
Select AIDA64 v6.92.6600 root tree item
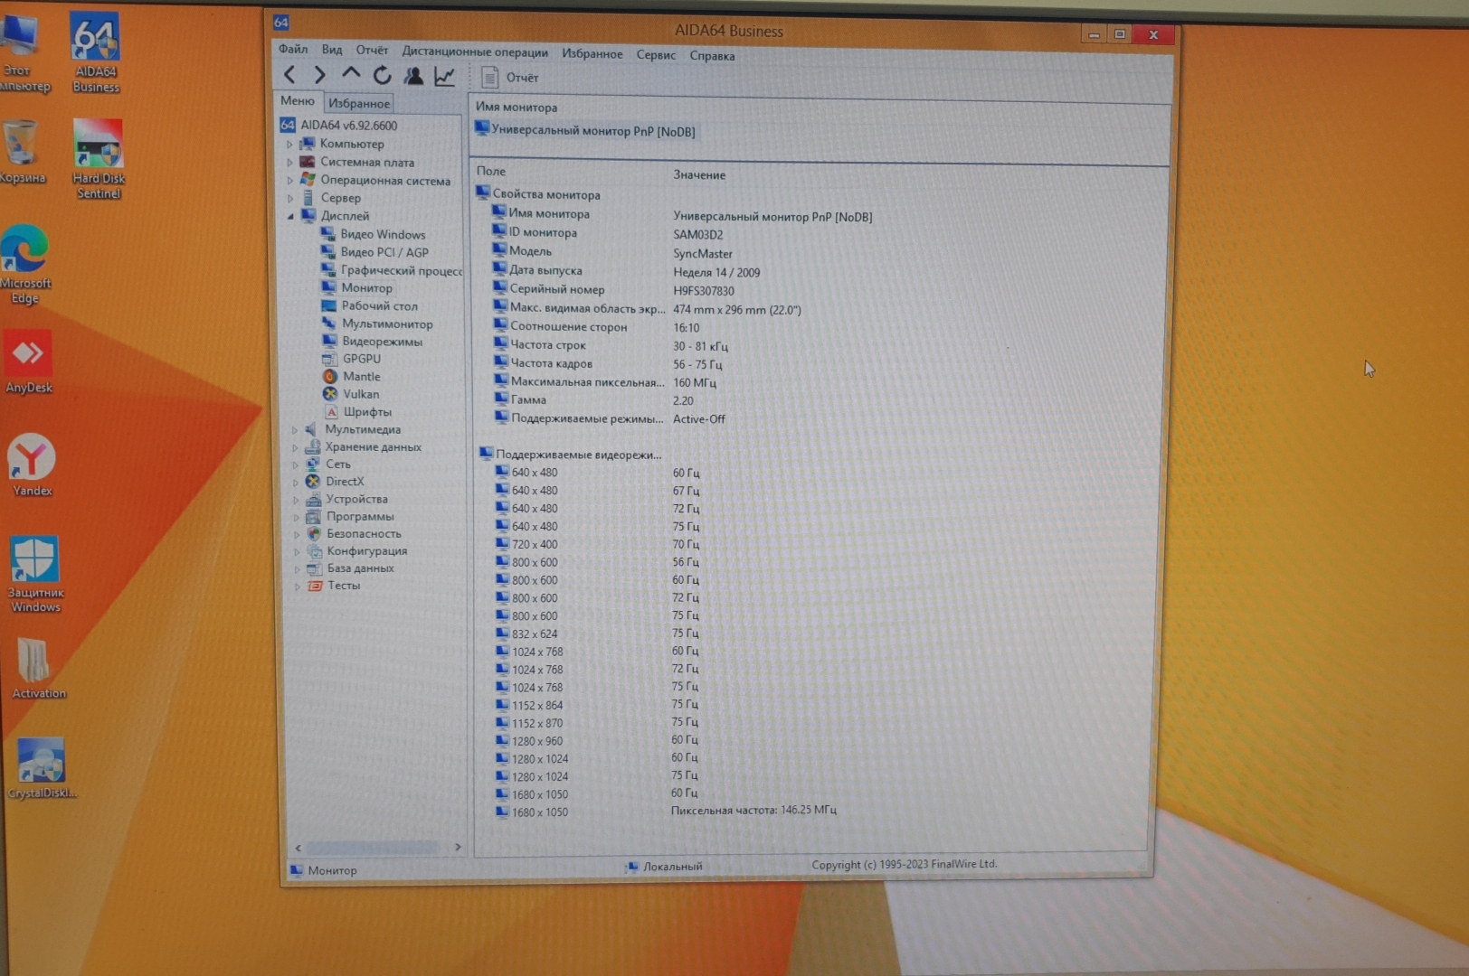point(339,126)
